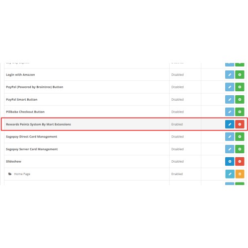Viewport: 248px width, 248px height.
Task: Click the Rewards Points System row name
Action: click(x=38, y=124)
